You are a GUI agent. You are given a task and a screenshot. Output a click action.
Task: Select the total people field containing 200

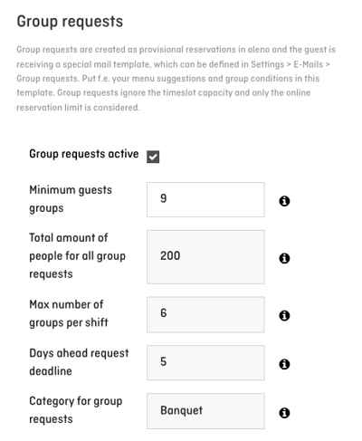point(205,257)
